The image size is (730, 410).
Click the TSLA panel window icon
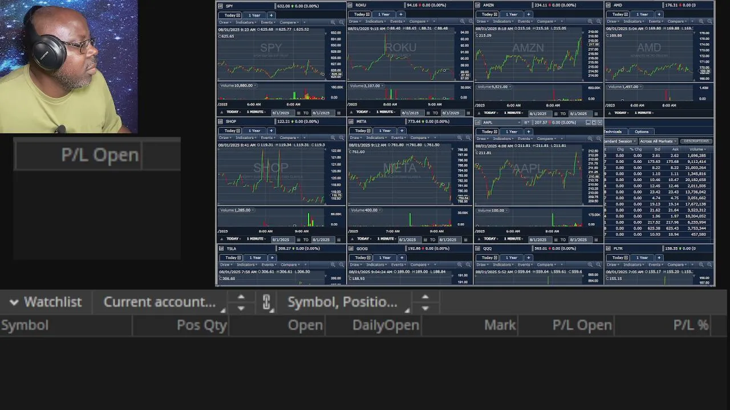coord(221,248)
